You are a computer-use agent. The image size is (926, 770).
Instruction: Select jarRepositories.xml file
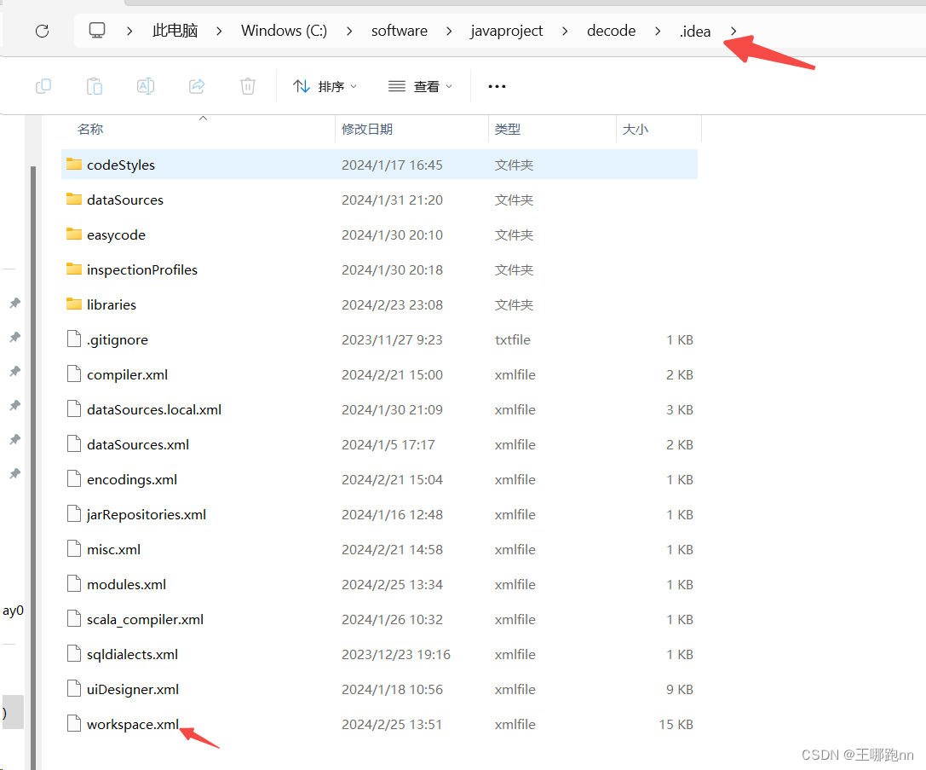click(379, 514)
